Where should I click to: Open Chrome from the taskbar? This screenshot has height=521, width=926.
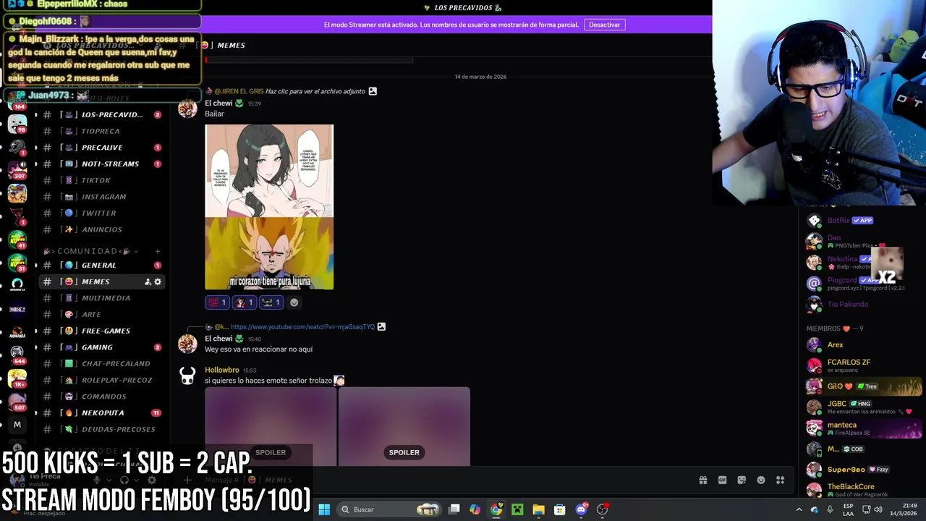[x=496, y=509]
